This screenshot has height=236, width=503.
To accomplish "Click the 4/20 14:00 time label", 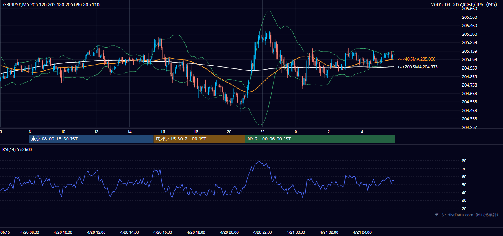I will pos(129,232).
